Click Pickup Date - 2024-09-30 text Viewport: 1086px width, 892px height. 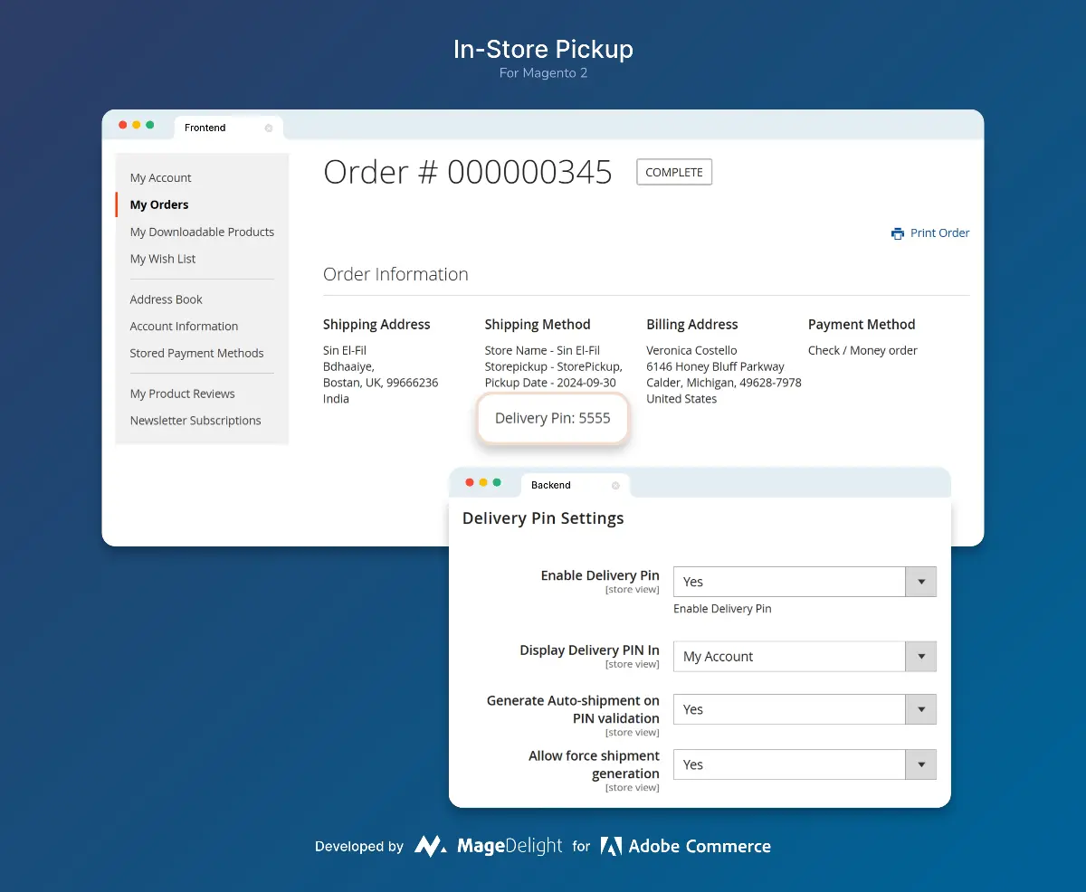pos(551,383)
